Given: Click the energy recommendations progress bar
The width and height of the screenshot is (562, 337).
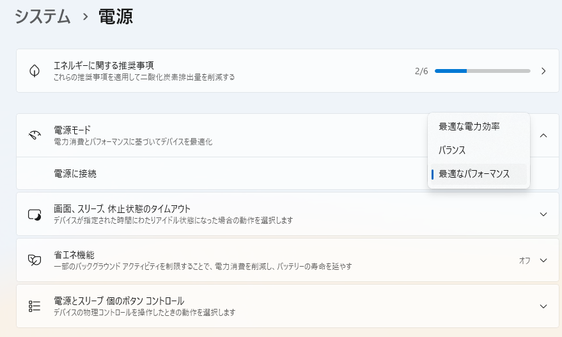Looking at the screenshot, I should point(482,71).
